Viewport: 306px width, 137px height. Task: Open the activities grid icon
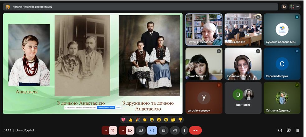[x=297, y=130]
